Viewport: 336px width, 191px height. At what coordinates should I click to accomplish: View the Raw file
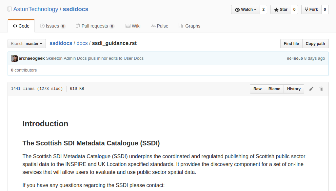coord(257,89)
